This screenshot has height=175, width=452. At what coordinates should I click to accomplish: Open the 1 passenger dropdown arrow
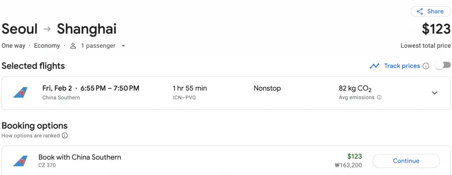[123, 46]
